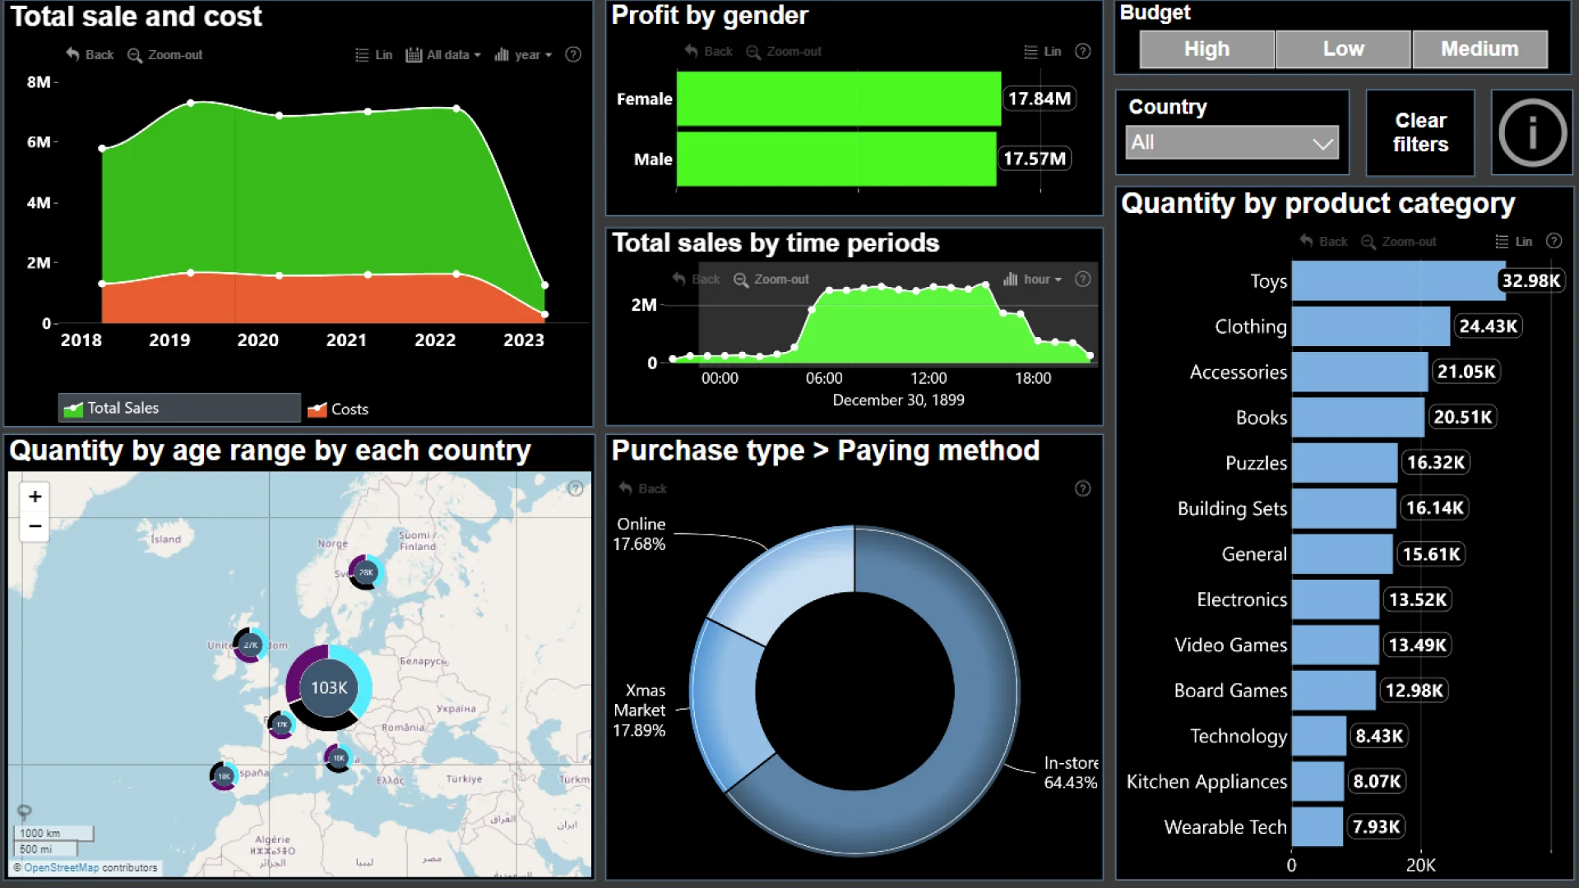Viewport: 1579px width, 888px height.
Task: Open the Country dropdown set to All
Action: coord(1232,142)
